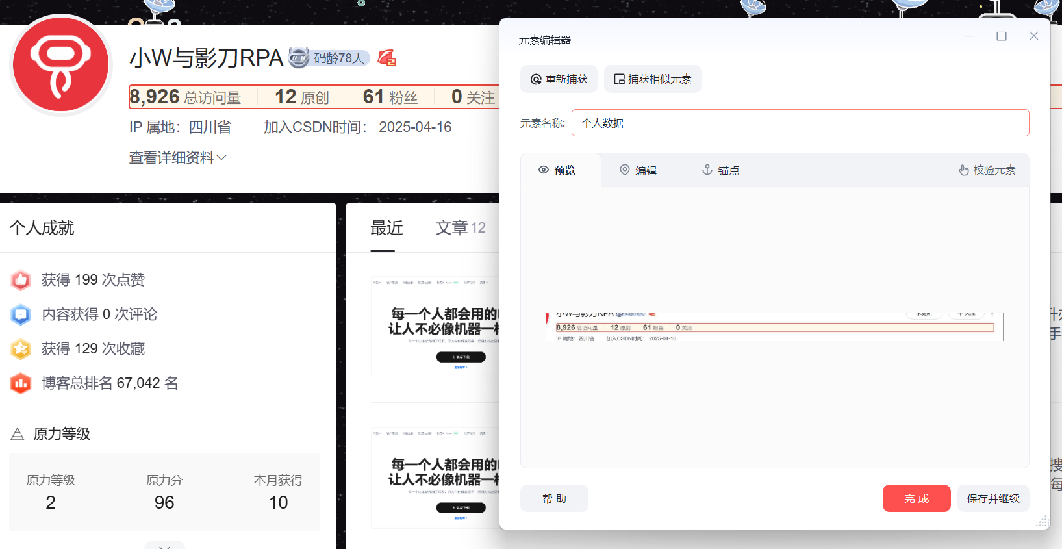Image resolution: width=1062 pixels, height=549 pixels.
Task: Click the 码龄78天 badge
Action: 329,58
